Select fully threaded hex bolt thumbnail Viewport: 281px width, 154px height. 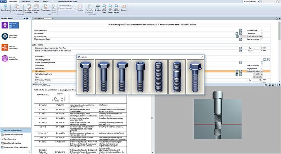[86, 77]
